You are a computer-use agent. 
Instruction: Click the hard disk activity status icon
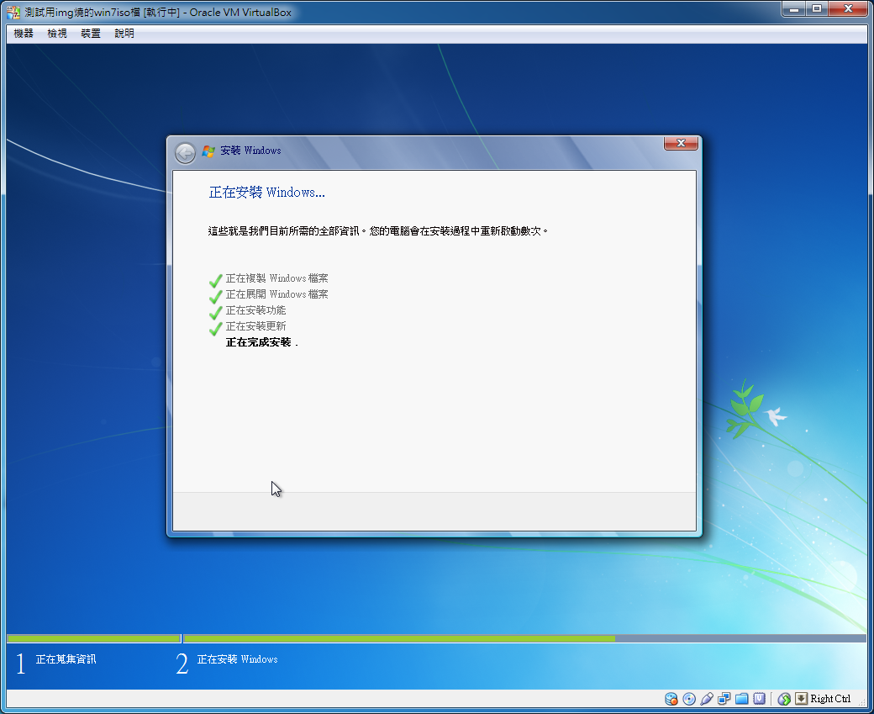tap(671, 698)
